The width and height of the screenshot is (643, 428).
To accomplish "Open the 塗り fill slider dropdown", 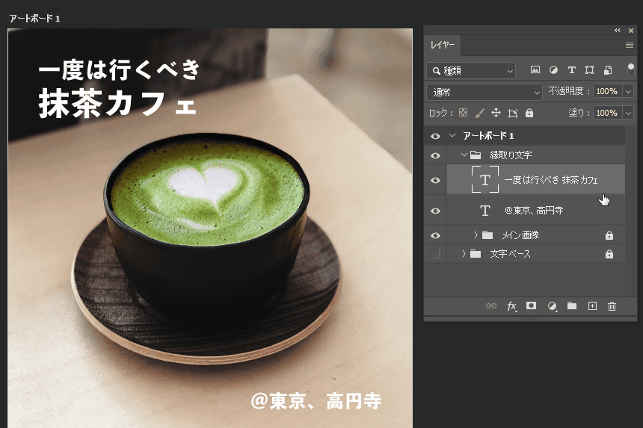I will point(628,113).
